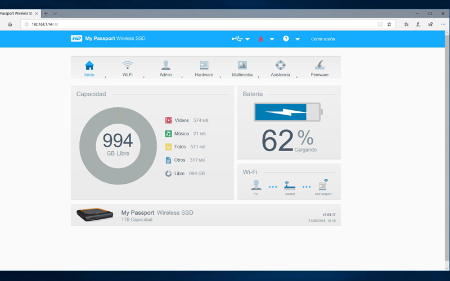Viewport: 450px width, 281px height.
Task: Click the 994 GB Libre capacity ring
Action: [x=118, y=146]
